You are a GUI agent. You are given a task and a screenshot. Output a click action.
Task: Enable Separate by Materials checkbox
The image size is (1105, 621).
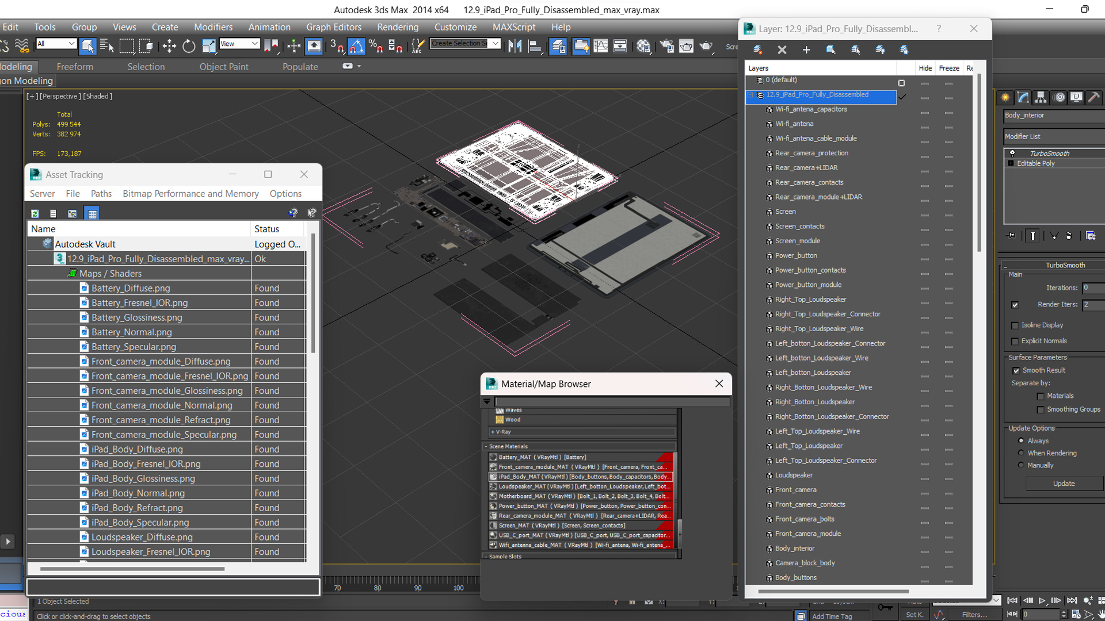(x=1040, y=396)
